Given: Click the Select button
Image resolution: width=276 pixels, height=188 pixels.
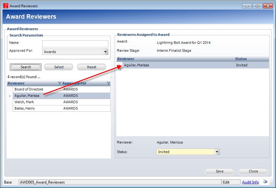Looking at the screenshot, I should pos(59,67).
